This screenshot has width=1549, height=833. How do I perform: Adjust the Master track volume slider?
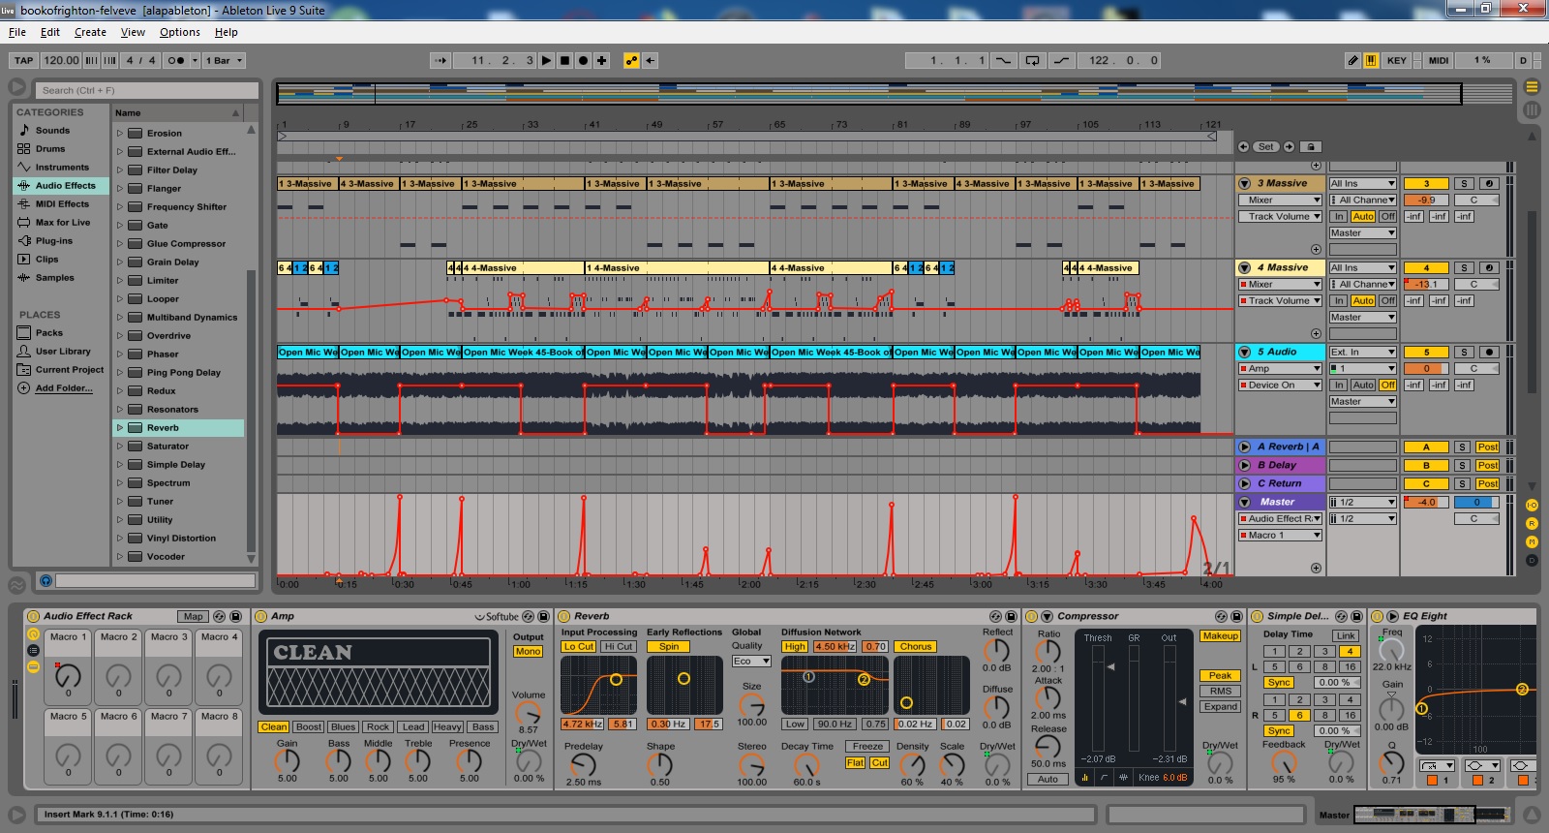[1426, 502]
